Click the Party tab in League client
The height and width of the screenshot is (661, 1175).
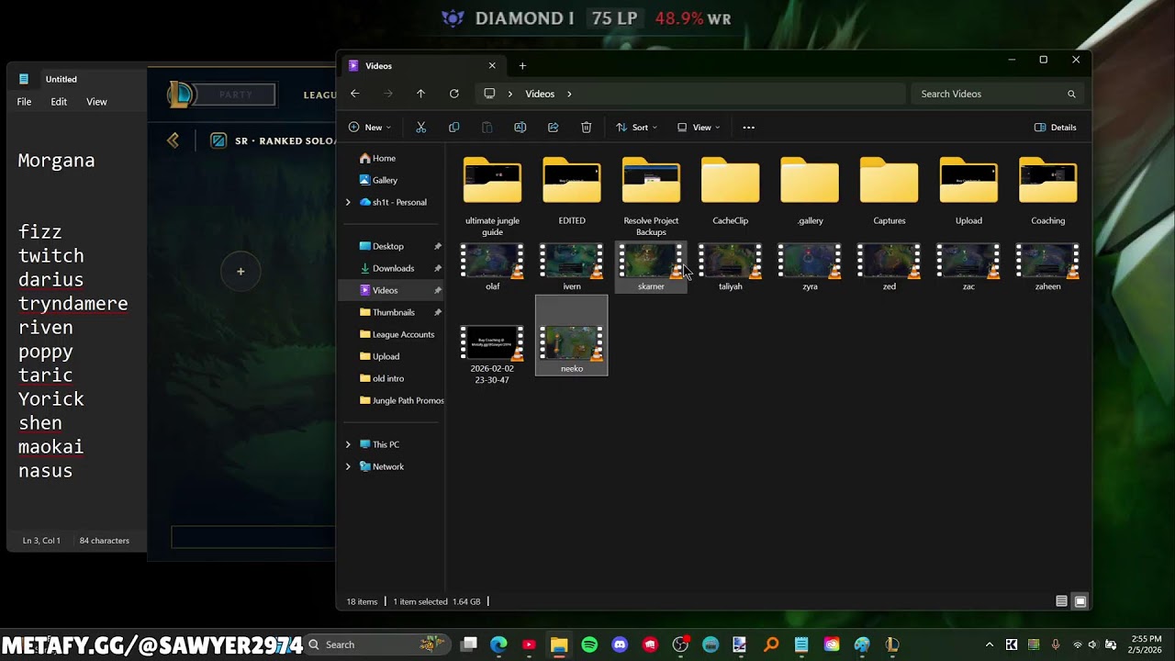(235, 95)
